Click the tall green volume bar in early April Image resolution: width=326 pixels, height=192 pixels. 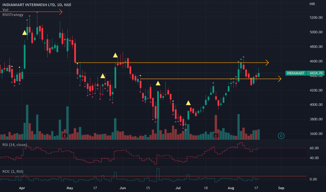click(27, 122)
